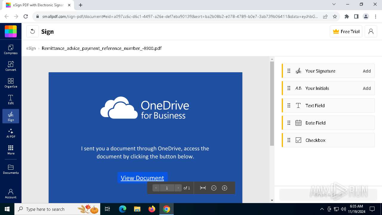This screenshot has height=215, width=382.
Task: Open Task View on taskbar
Action: 107,209
